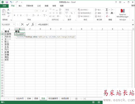Click the Insert Function fx icon
This screenshot has width=135, height=104.
pos(33,25)
